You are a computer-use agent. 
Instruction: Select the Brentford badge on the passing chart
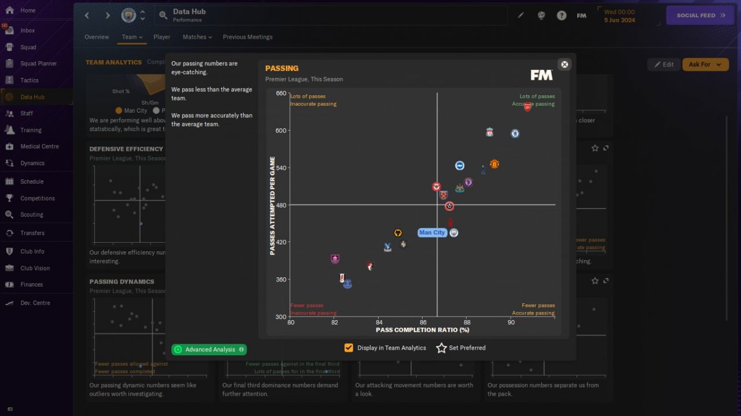pos(437,187)
